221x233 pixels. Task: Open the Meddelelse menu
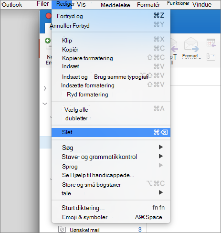[116, 5]
